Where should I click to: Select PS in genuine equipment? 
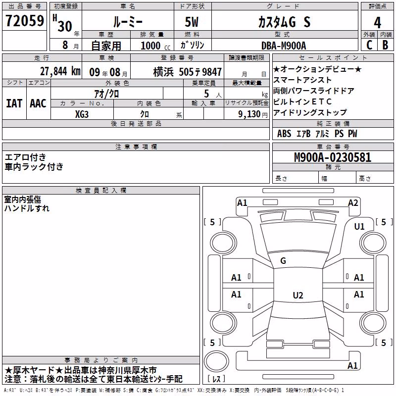[x=339, y=134]
